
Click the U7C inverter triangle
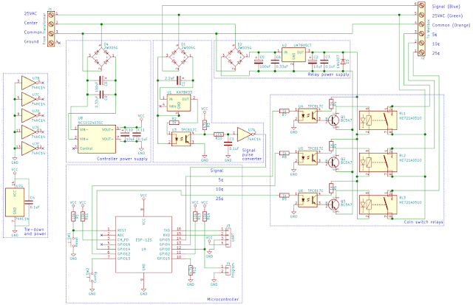pos(29,99)
